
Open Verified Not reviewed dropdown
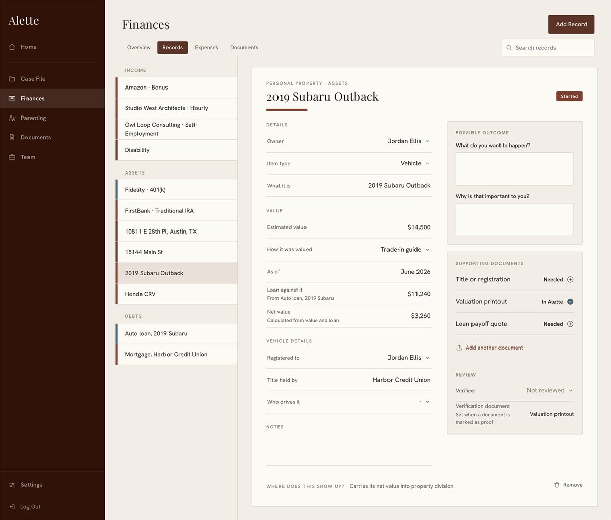tap(550, 390)
